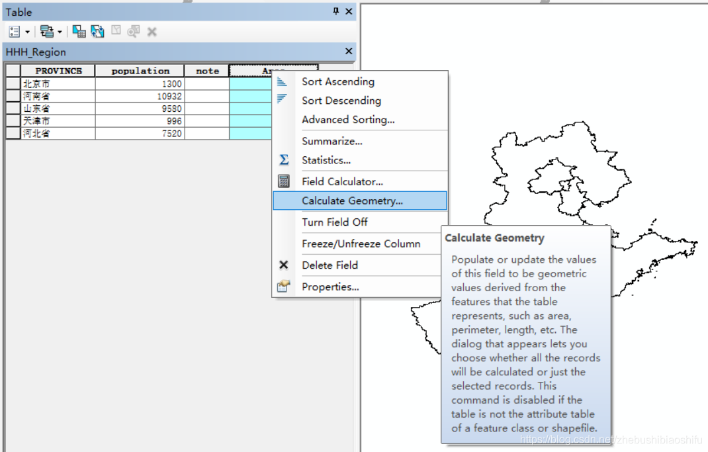Visit the CSDN blog watermark link
This screenshot has width=708, height=452.
pos(617,438)
